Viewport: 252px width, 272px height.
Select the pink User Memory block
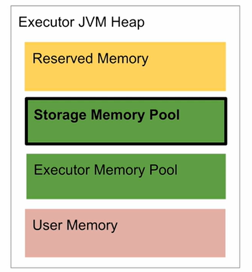coord(125,233)
